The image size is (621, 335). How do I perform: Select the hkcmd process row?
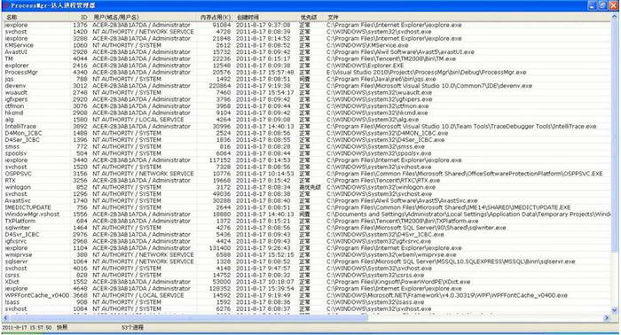point(307,113)
